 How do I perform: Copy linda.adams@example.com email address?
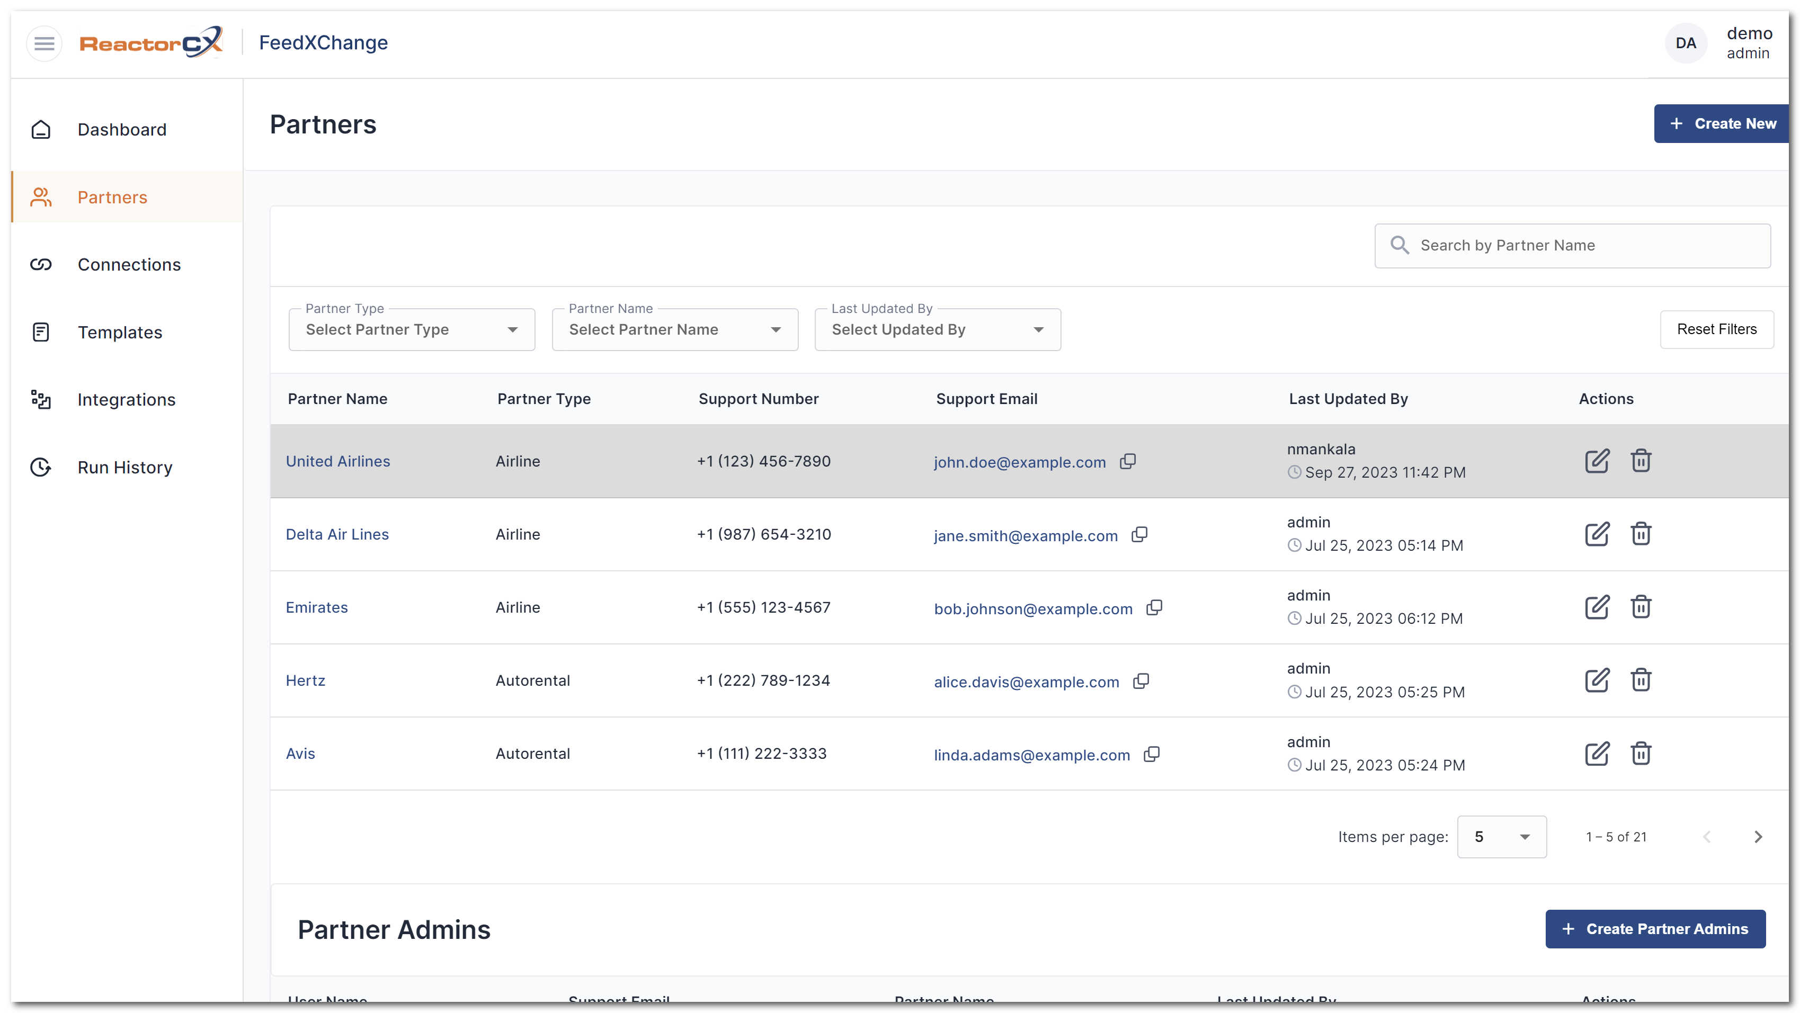coord(1152,755)
